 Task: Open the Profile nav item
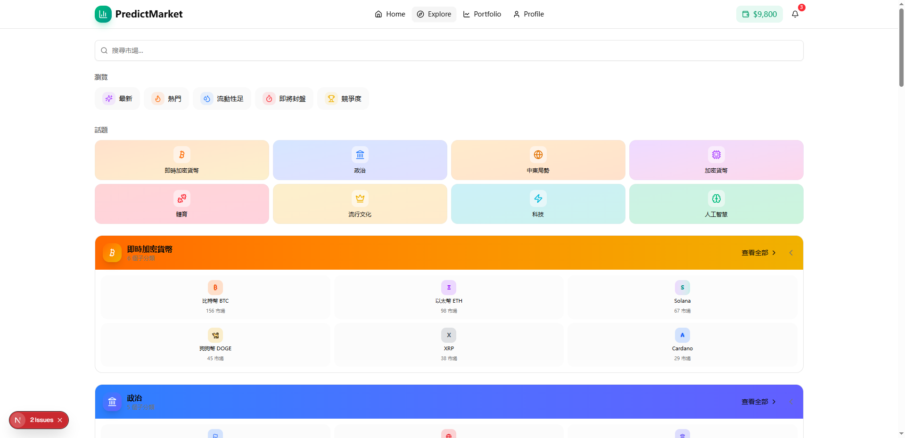528,14
